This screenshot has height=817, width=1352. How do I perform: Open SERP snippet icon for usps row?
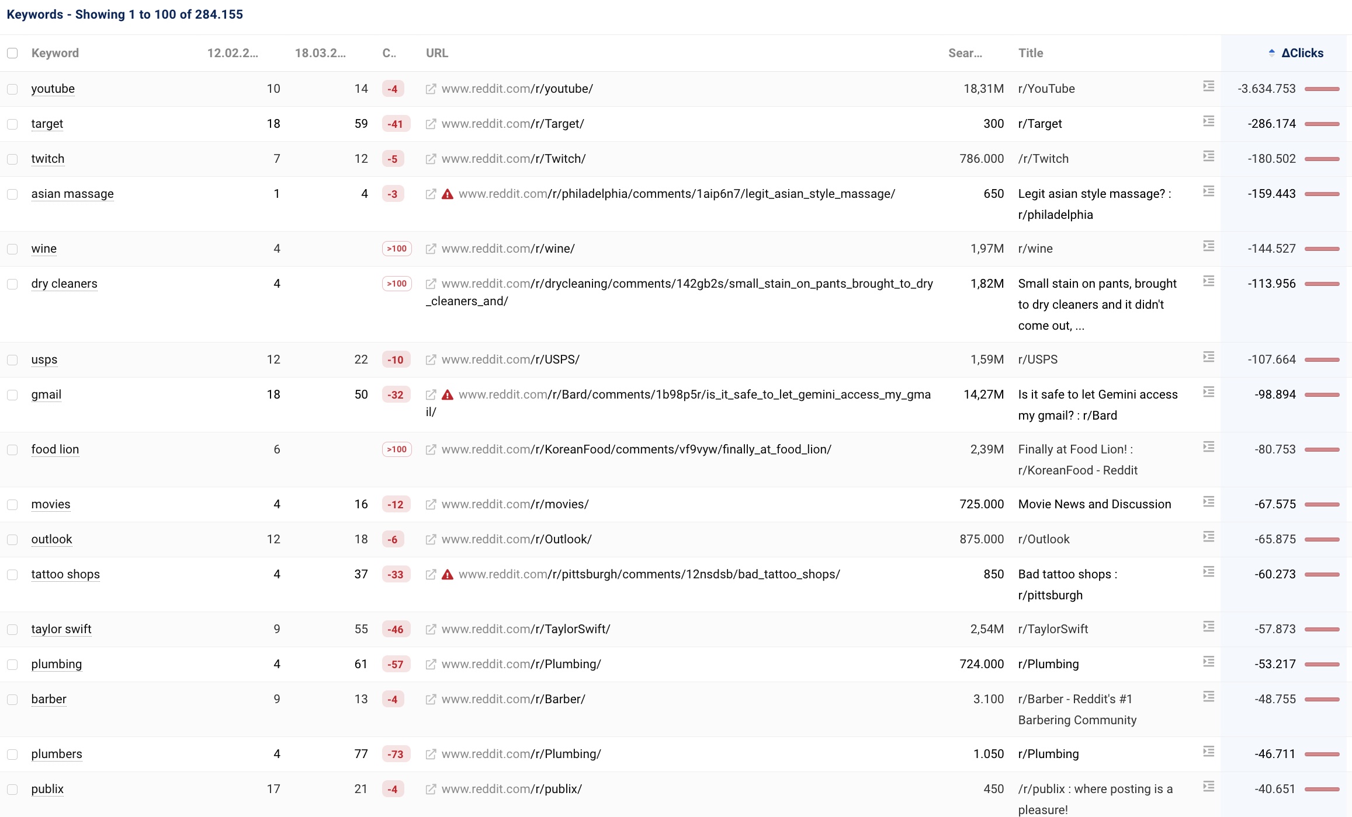1209,357
